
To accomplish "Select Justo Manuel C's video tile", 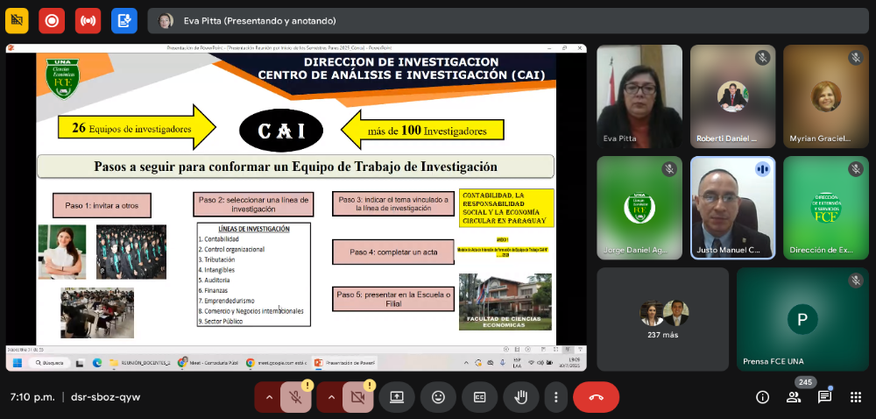I will point(733,208).
